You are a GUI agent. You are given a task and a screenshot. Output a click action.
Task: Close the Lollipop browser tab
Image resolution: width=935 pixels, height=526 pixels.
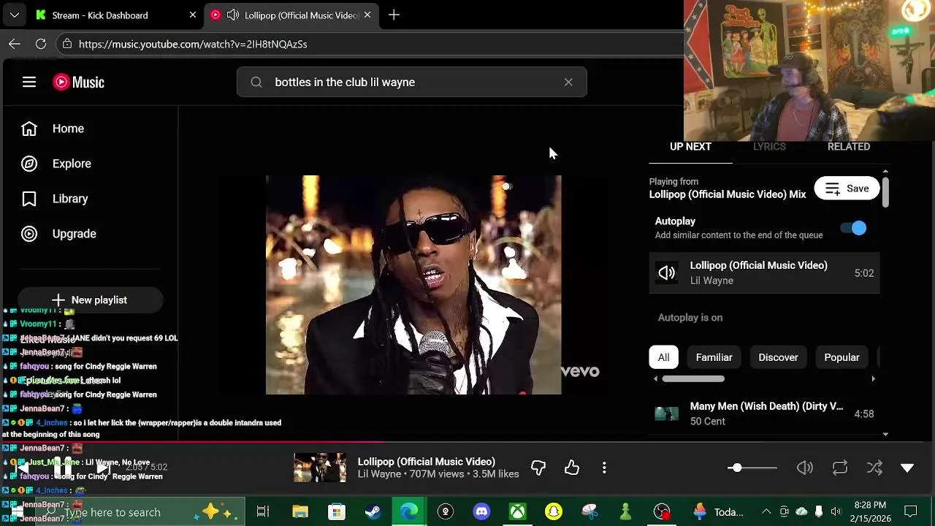pos(367,15)
